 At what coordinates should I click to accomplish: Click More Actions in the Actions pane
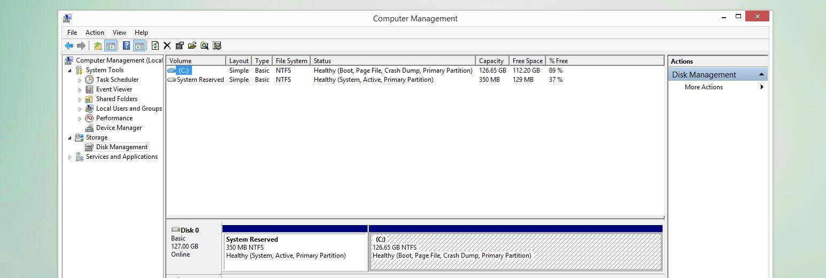click(704, 87)
